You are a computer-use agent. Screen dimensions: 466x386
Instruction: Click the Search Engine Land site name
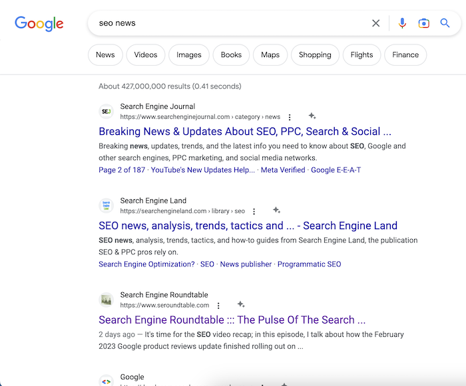[x=153, y=201]
